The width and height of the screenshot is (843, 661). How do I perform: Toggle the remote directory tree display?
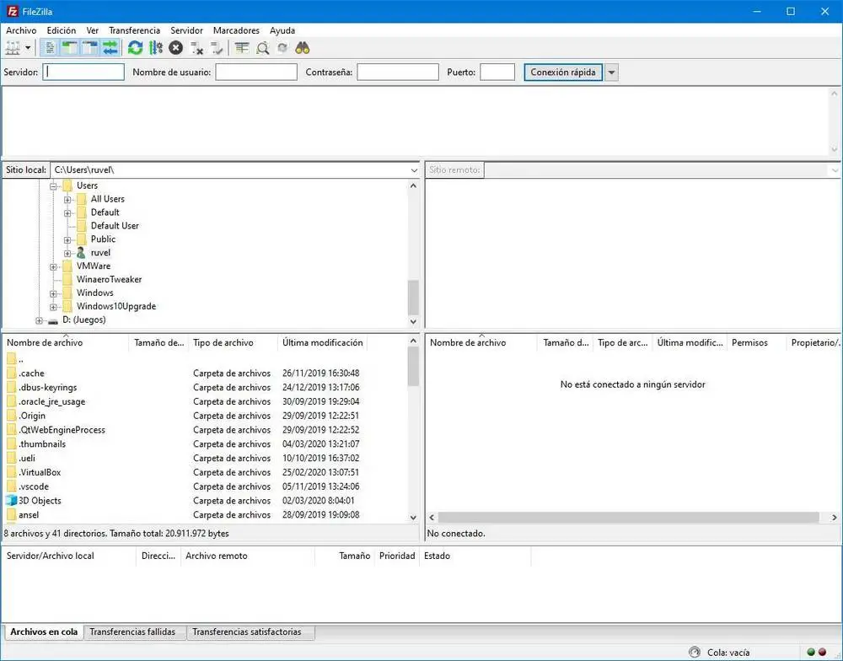click(90, 48)
